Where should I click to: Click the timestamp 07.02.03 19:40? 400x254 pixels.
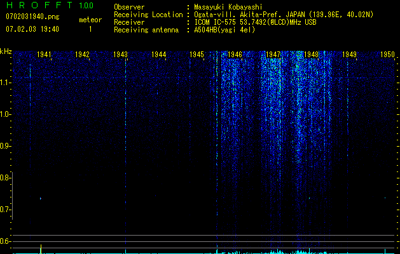[32, 29]
